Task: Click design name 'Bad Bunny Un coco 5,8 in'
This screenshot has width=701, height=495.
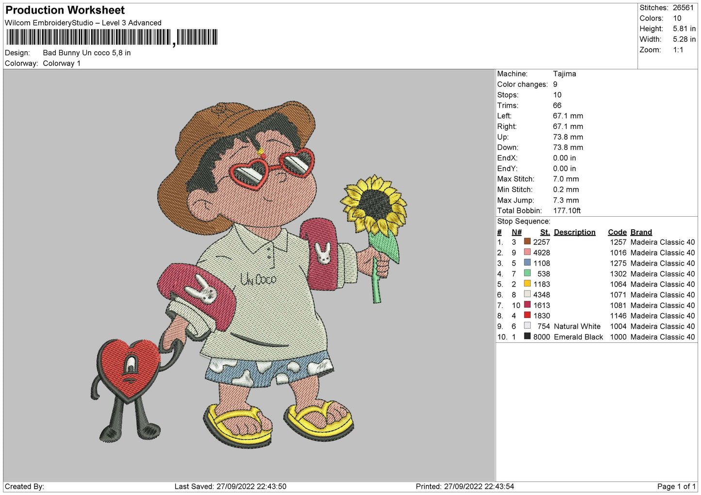Action: click(x=87, y=53)
